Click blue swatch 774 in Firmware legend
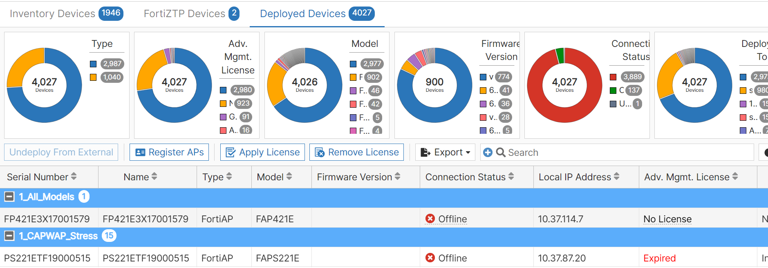Screen dimensions: 768x268 [483, 77]
